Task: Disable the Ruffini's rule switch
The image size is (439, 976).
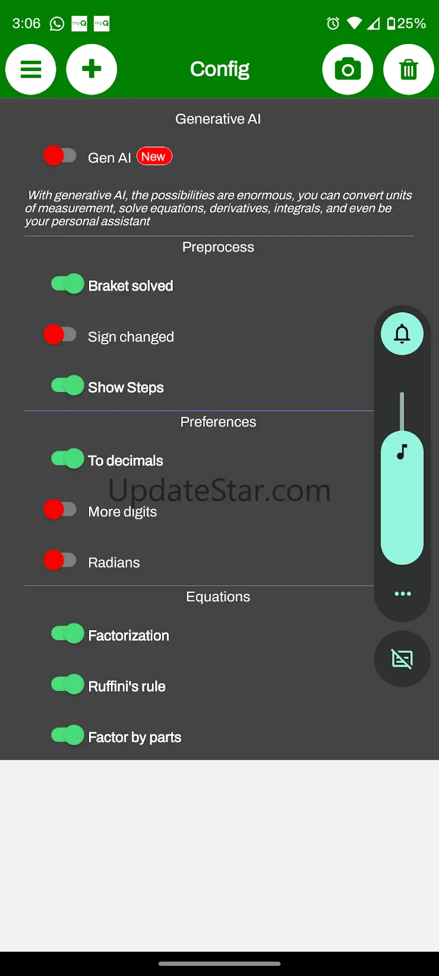Action: tap(68, 684)
